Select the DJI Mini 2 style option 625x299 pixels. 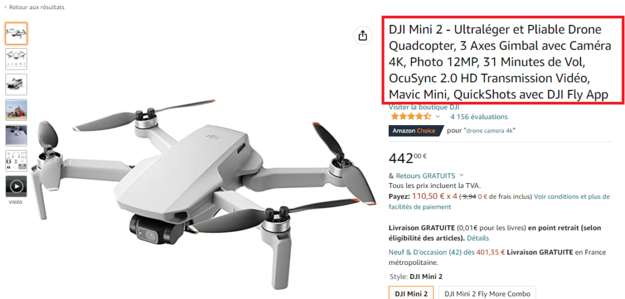pos(411,294)
